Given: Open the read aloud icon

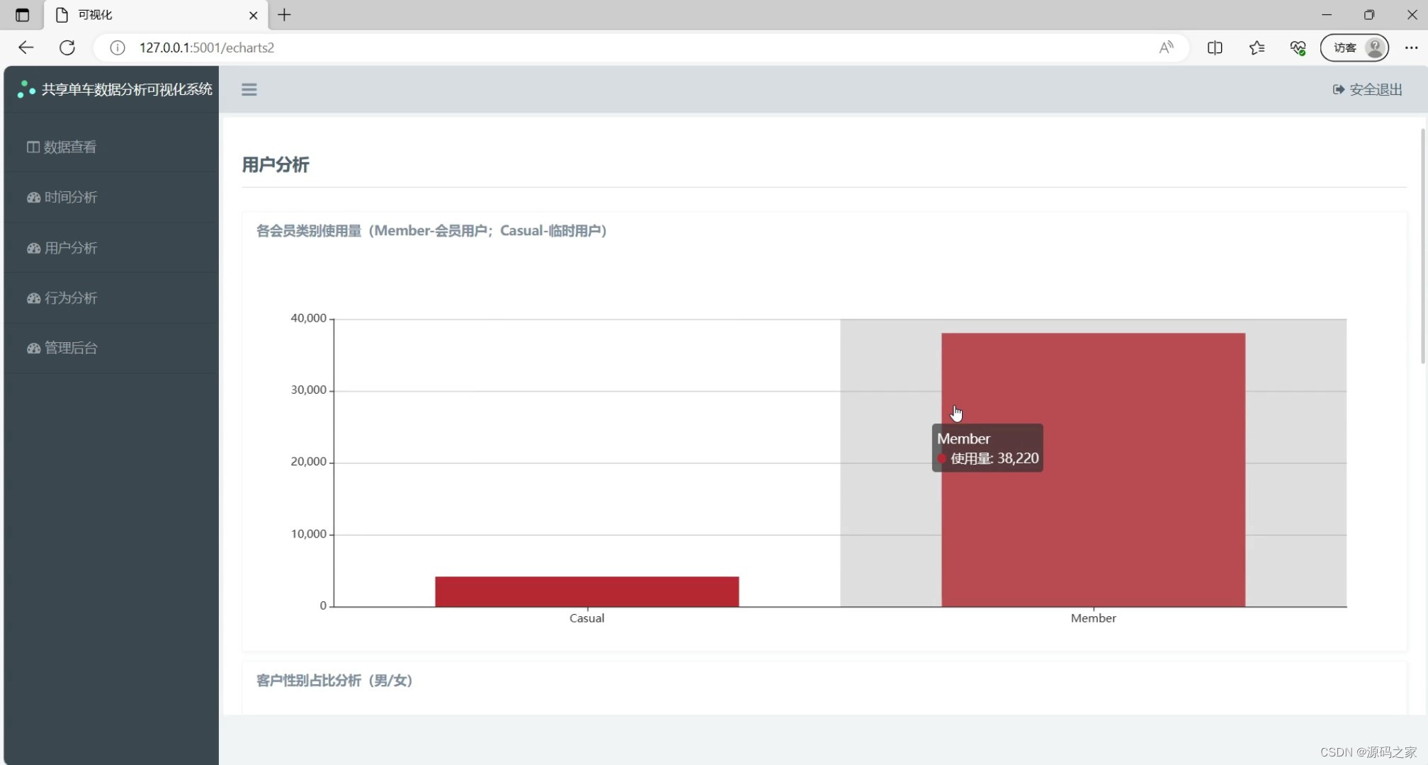Looking at the screenshot, I should (1165, 47).
